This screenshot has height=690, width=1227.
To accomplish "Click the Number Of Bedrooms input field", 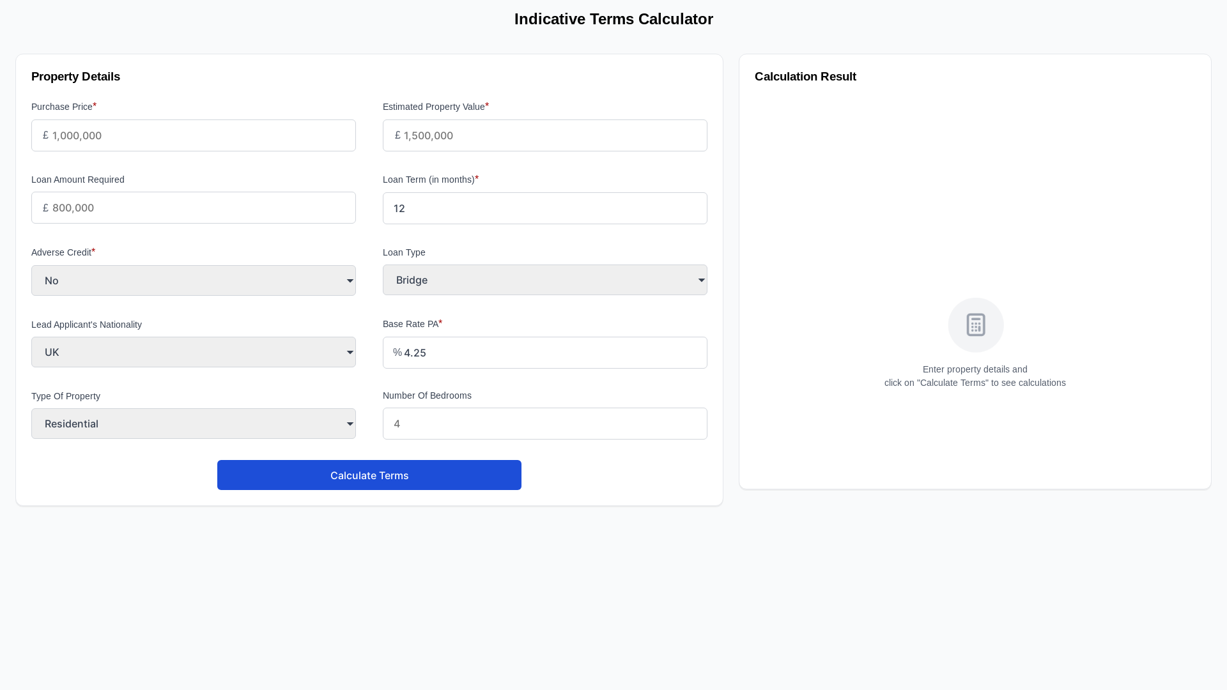I will point(545,424).
